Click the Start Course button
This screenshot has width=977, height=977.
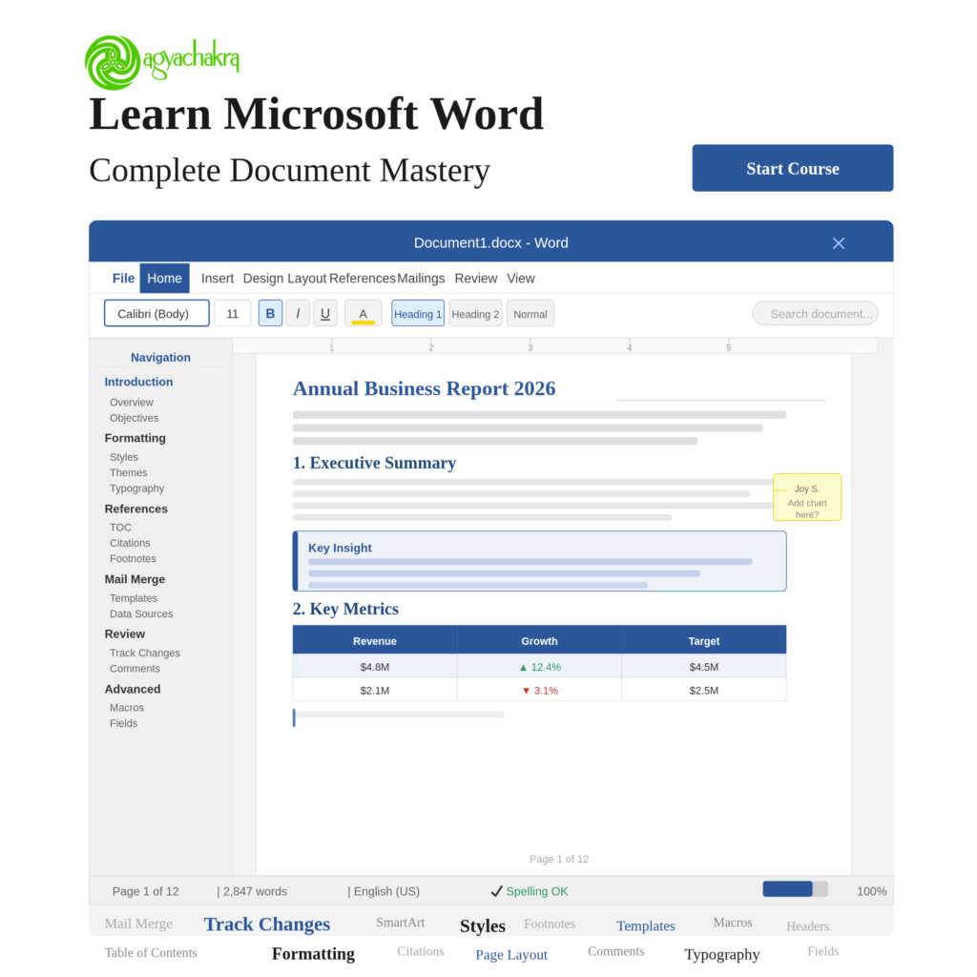click(792, 169)
